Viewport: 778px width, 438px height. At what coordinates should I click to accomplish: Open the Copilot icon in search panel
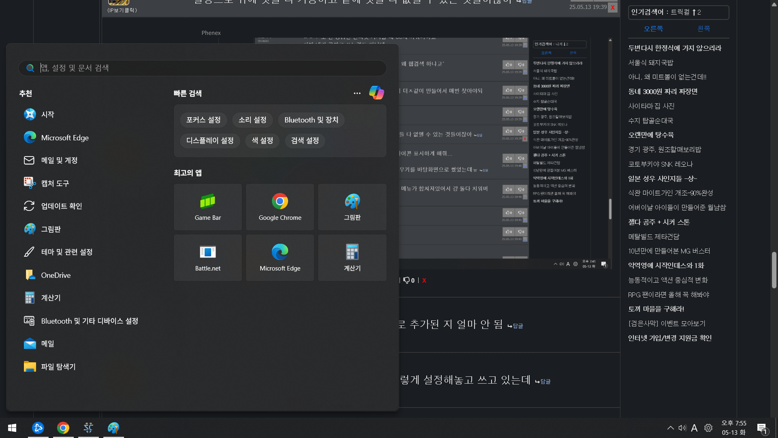376,93
